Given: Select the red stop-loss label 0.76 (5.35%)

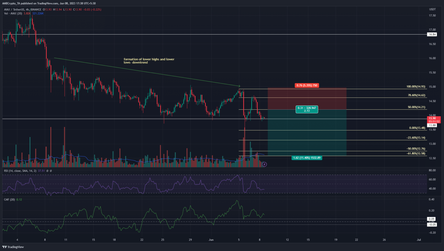Looking at the screenshot, I should pyautogui.click(x=307, y=85).
